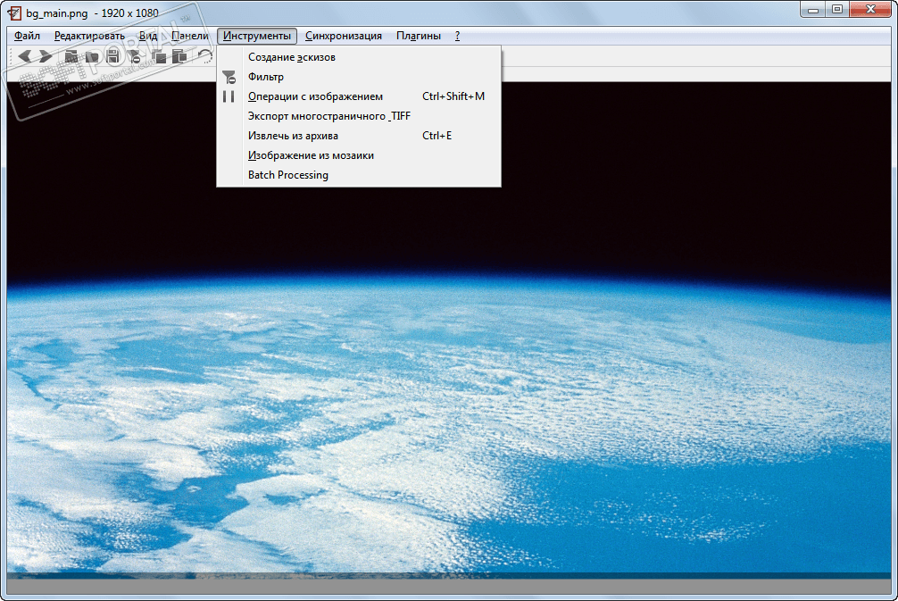Open the Вид menu
Viewport: 898px width, 601px height.
point(148,36)
